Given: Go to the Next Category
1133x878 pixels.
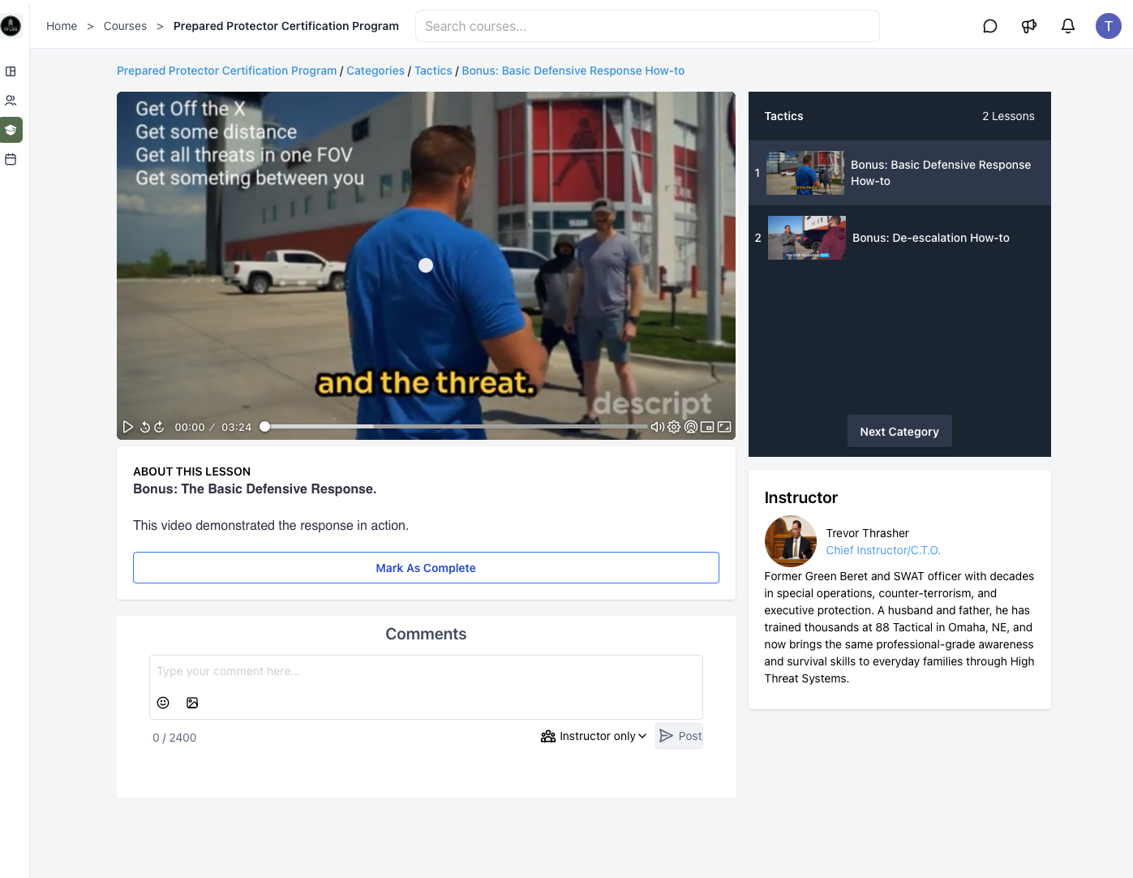Looking at the screenshot, I should click(x=899, y=432).
